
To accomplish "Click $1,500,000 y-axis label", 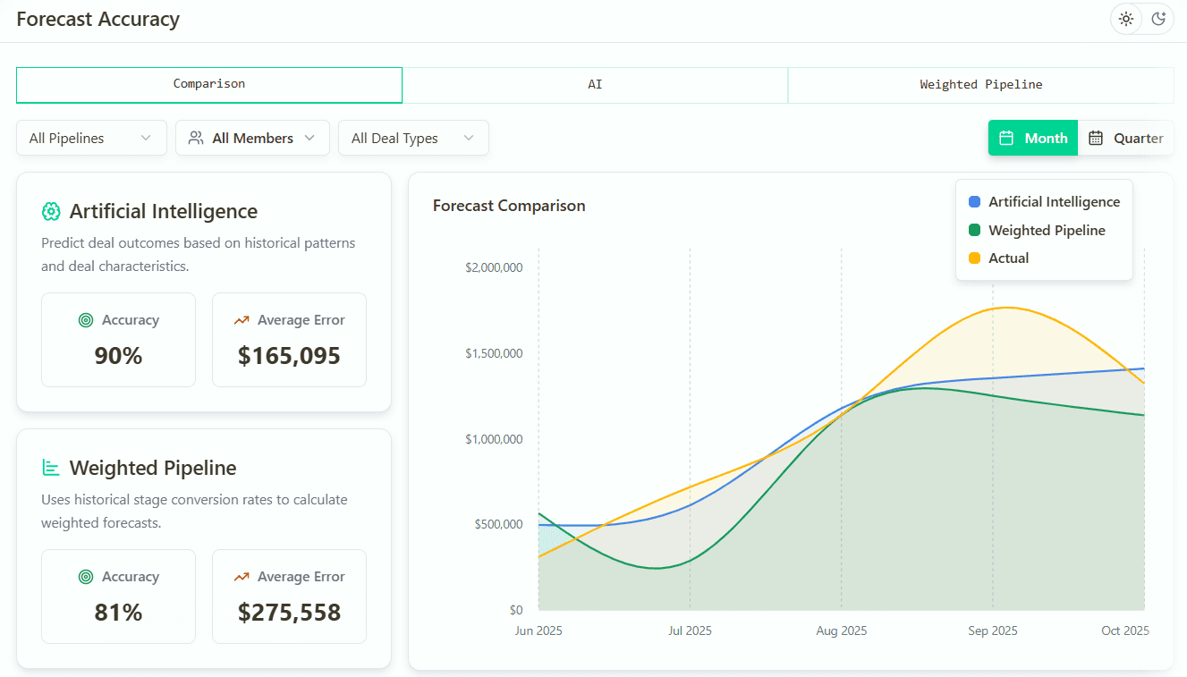I will (494, 353).
